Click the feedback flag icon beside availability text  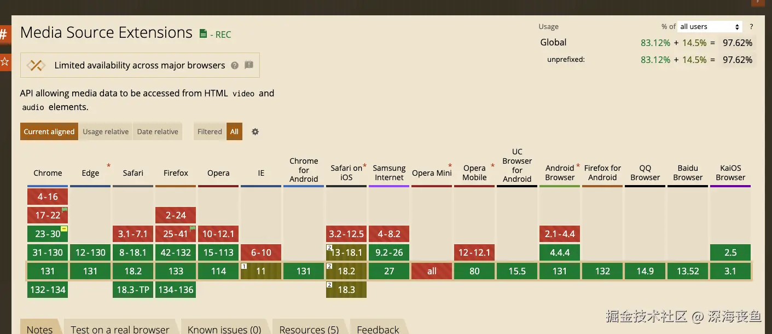pyautogui.click(x=249, y=65)
